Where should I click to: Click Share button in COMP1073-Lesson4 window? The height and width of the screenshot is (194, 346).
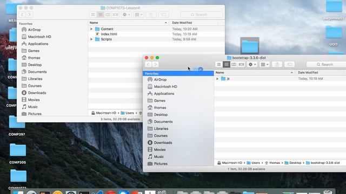pos(151,15)
